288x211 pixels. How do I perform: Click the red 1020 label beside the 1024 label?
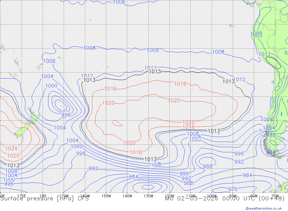(x=14, y=156)
